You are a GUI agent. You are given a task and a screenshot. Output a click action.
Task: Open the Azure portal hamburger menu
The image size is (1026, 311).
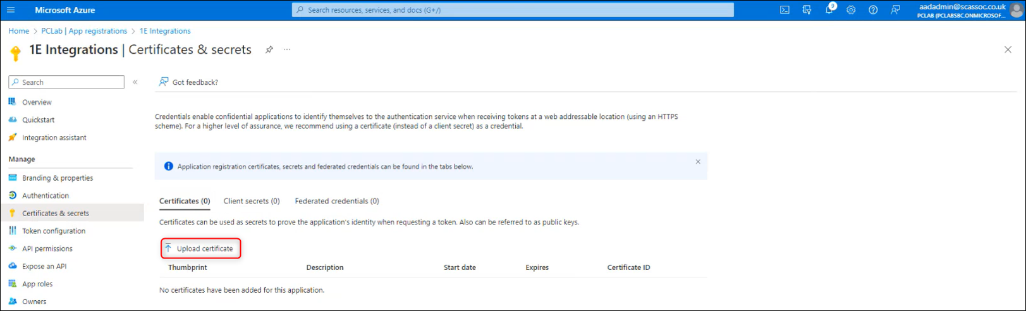coord(11,10)
